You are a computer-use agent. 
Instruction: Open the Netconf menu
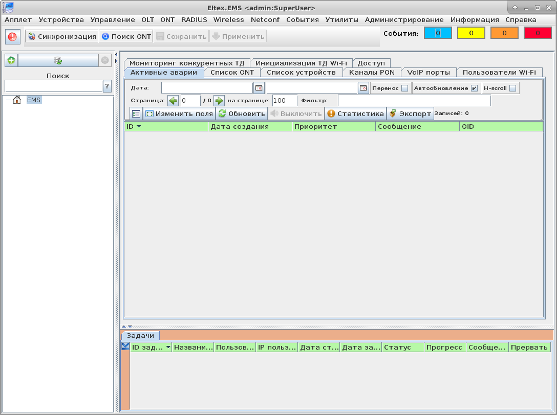click(265, 20)
